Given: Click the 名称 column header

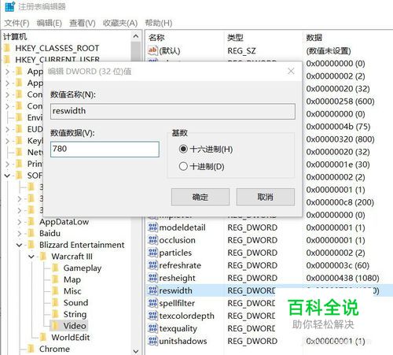Looking at the screenshot, I should click(x=156, y=38).
